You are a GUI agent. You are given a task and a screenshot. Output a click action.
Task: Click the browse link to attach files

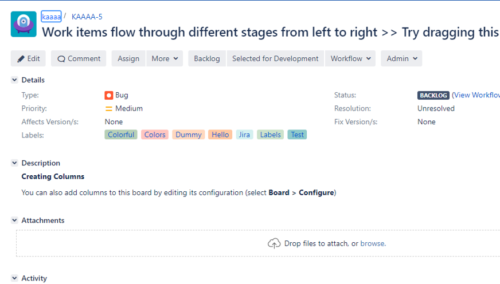coord(373,243)
